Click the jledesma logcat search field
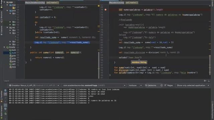214x120 pixels. [x=153, y=85]
